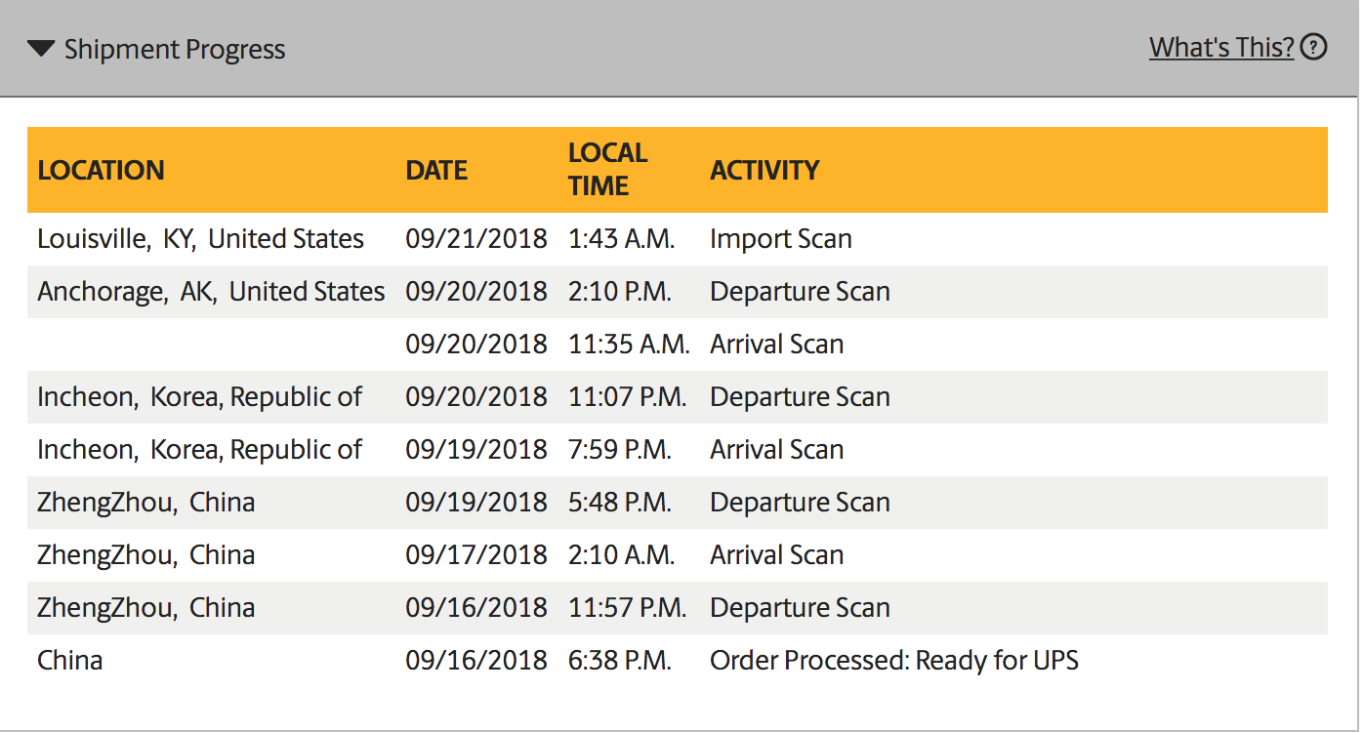The image size is (1363, 732).
Task: Click the DATE column header
Action: click(x=436, y=170)
